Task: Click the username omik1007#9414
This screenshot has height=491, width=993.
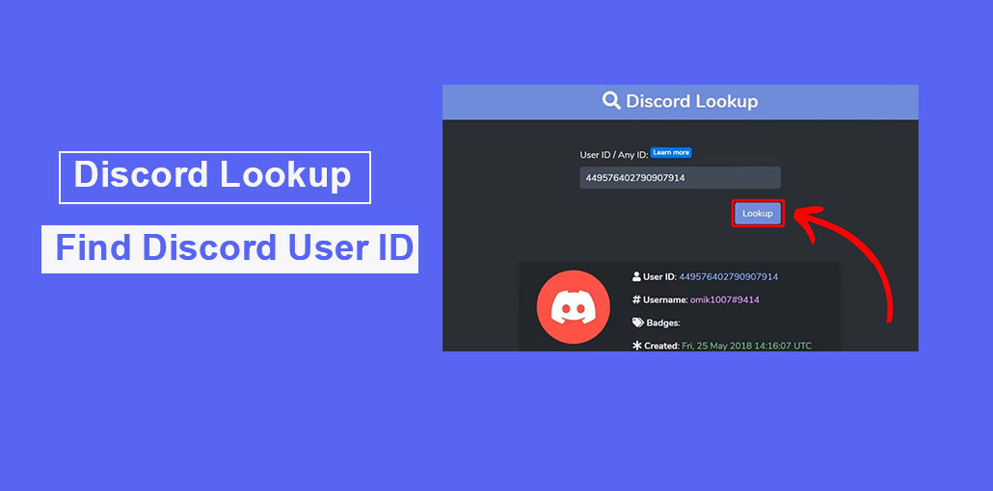Action: (x=725, y=299)
